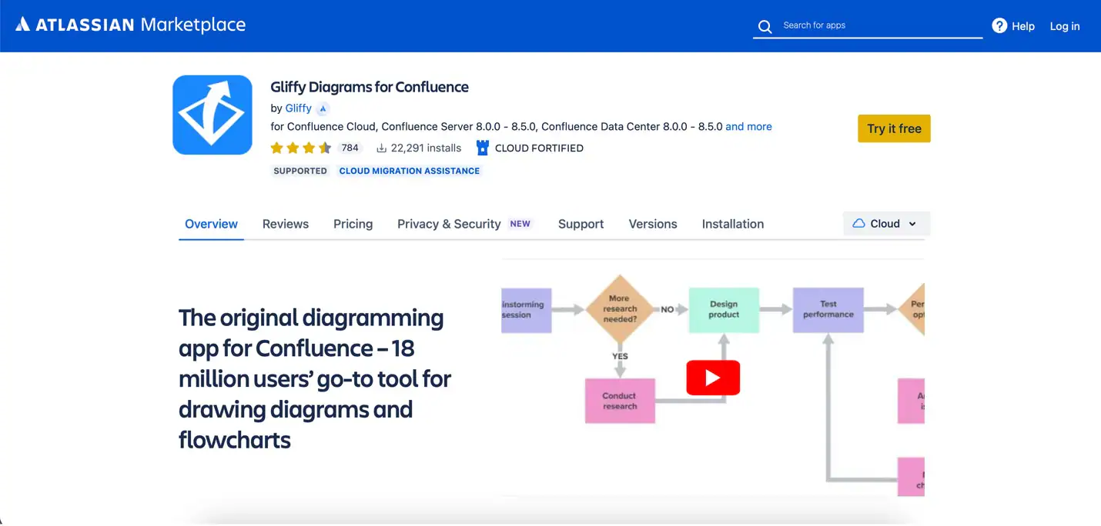
Task: Click the Atlassian Marketplace logo
Action: (131, 25)
